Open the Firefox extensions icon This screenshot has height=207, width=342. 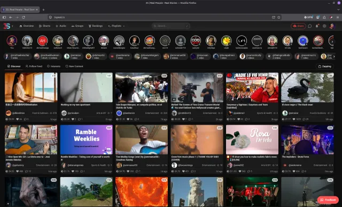(x=324, y=17)
